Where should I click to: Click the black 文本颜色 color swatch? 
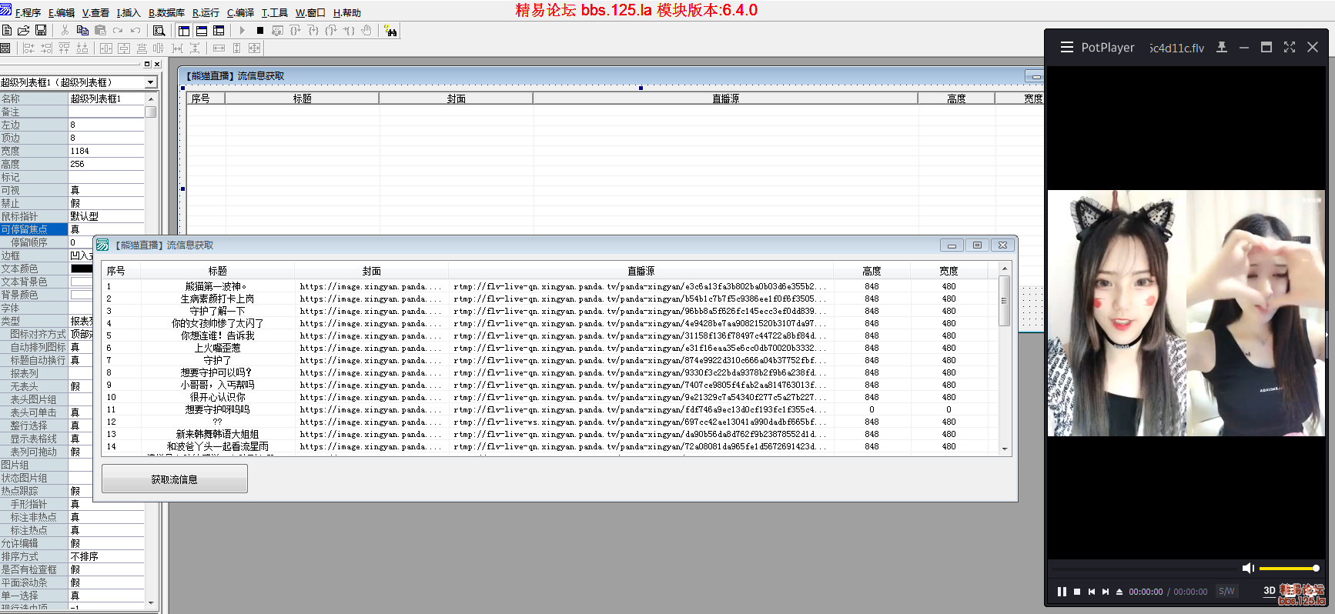coord(82,269)
